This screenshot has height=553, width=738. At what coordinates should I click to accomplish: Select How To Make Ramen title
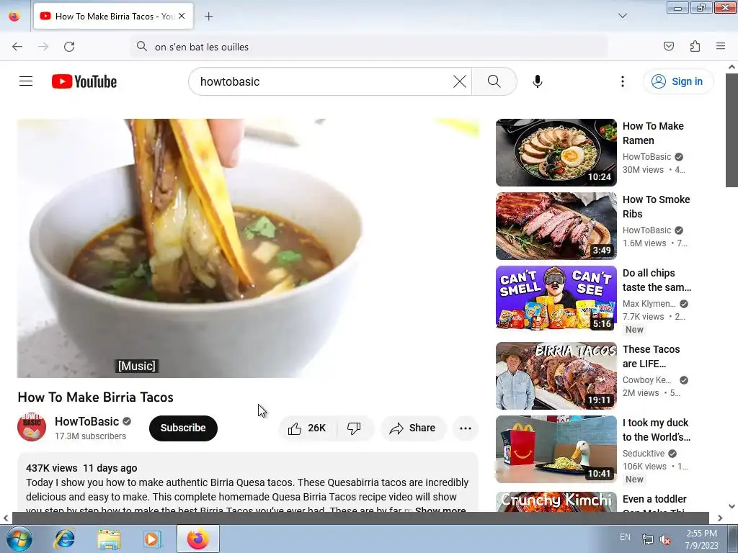pyautogui.click(x=653, y=133)
